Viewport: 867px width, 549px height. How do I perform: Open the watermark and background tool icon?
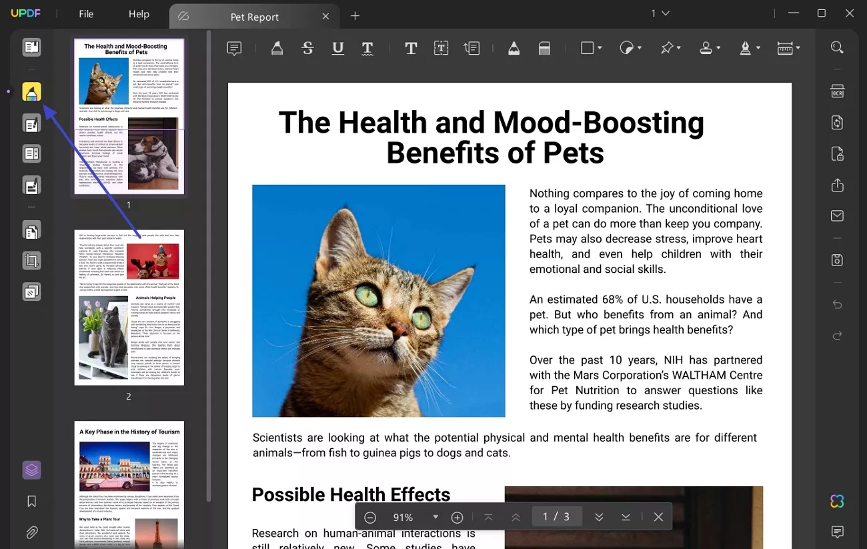click(x=31, y=292)
